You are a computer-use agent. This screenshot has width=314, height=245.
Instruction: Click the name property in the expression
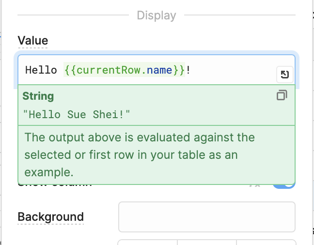(159, 70)
